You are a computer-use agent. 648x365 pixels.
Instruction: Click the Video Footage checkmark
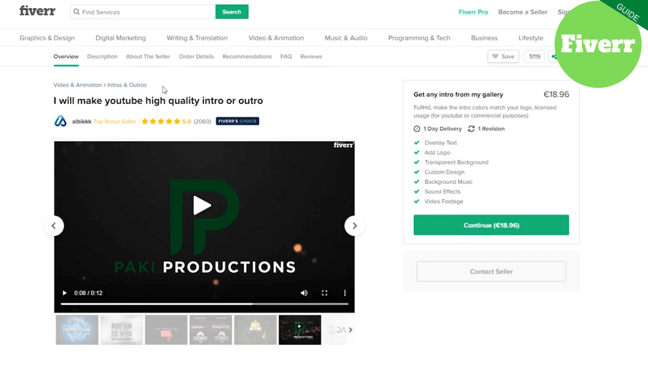coord(417,201)
